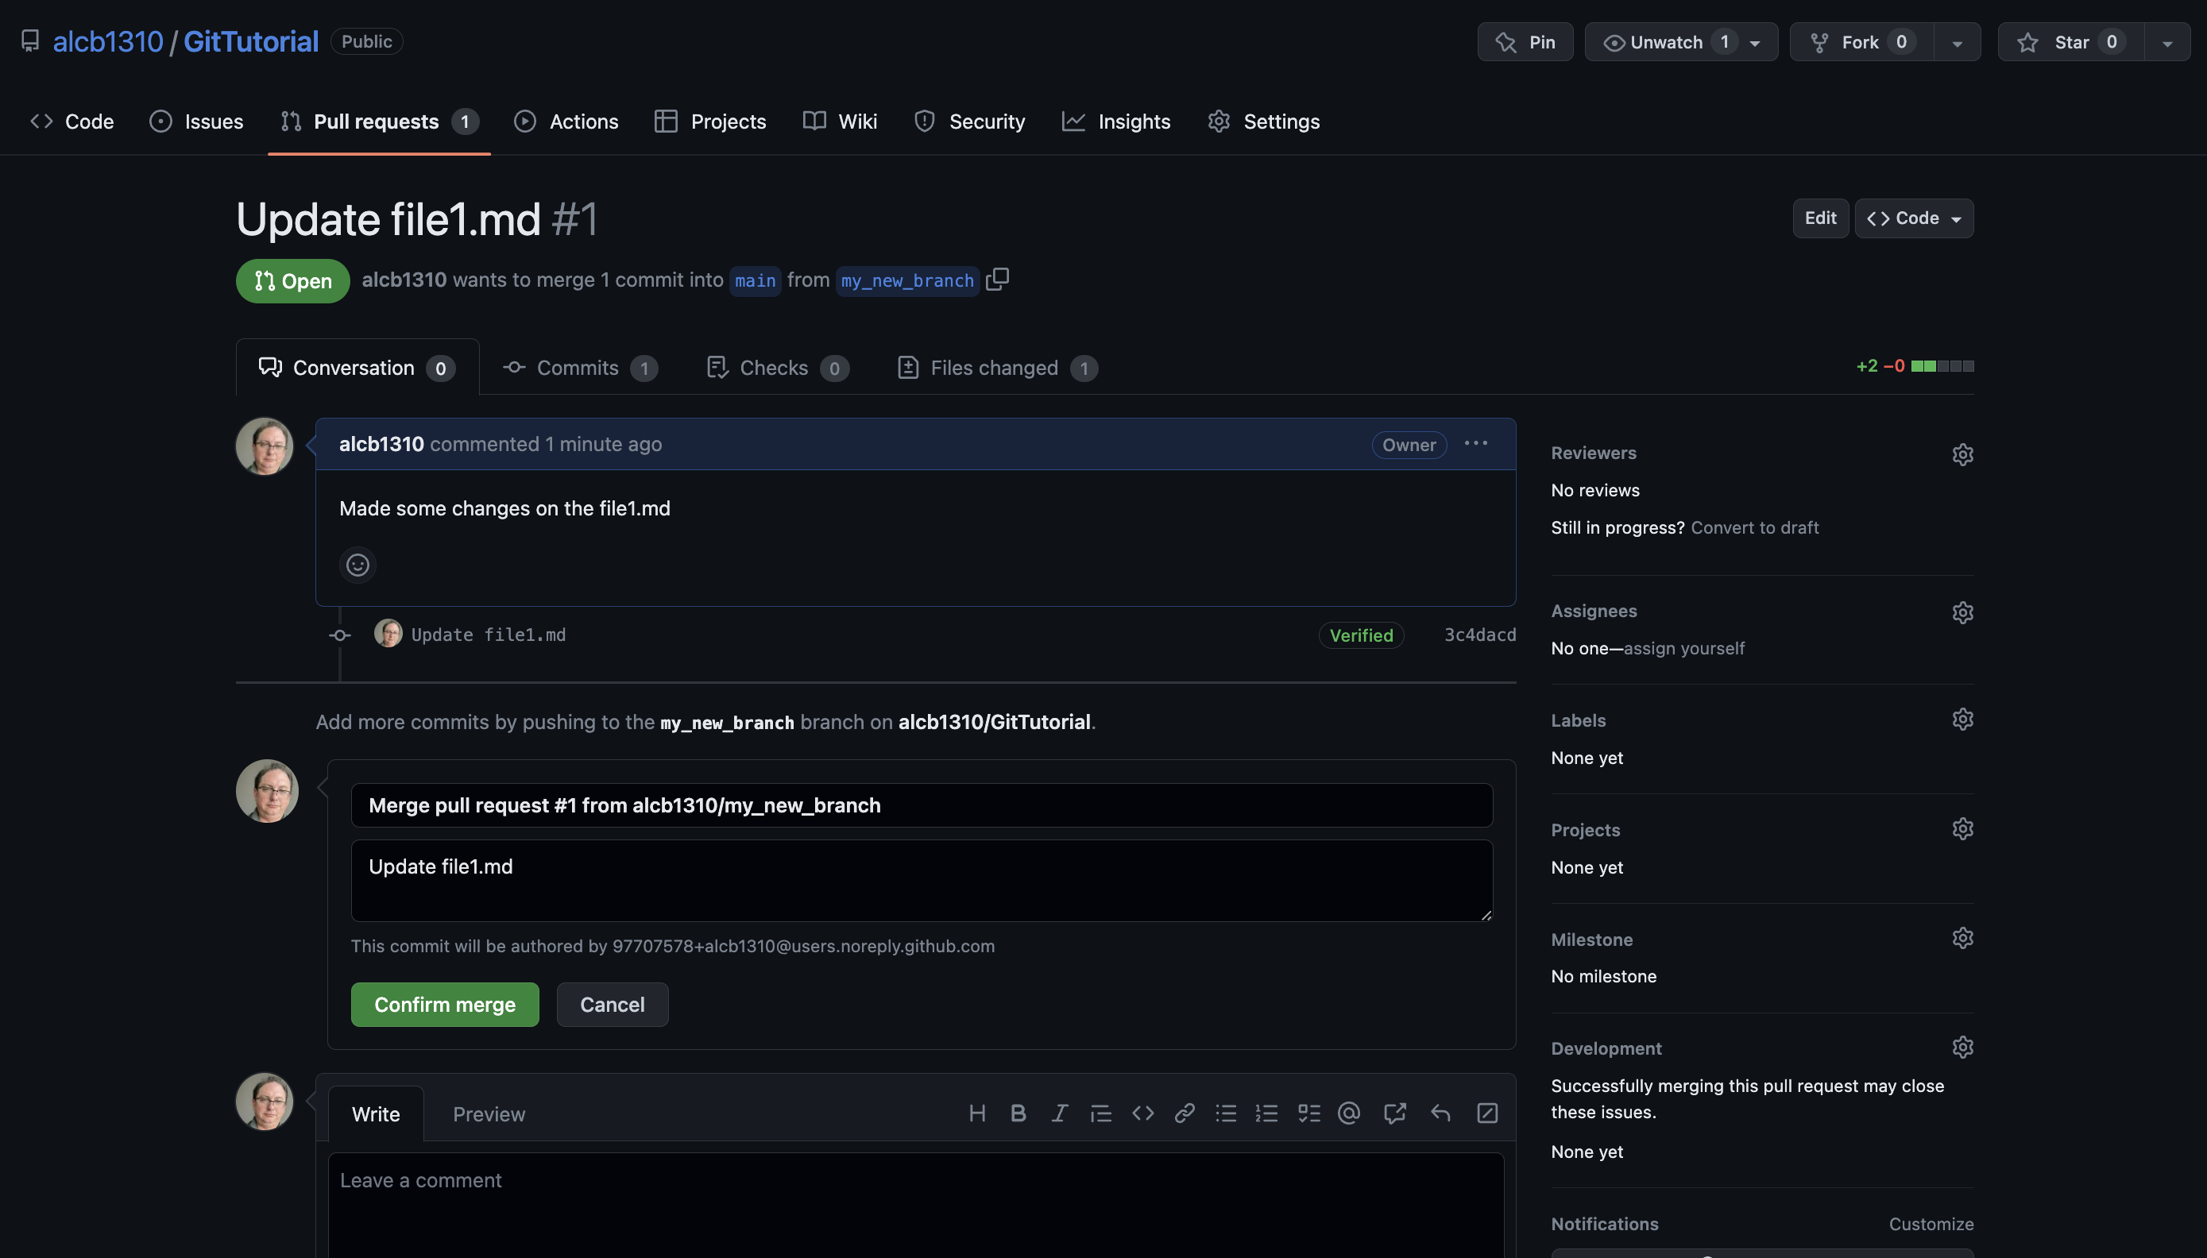Open the comment options ellipsis menu
This screenshot has height=1258, width=2207.
click(1476, 444)
